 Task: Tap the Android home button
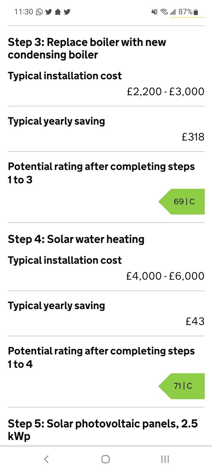pos(106,459)
